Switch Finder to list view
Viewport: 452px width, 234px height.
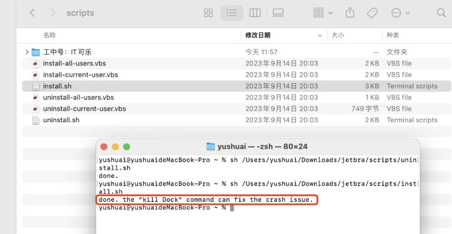click(x=231, y=13)
